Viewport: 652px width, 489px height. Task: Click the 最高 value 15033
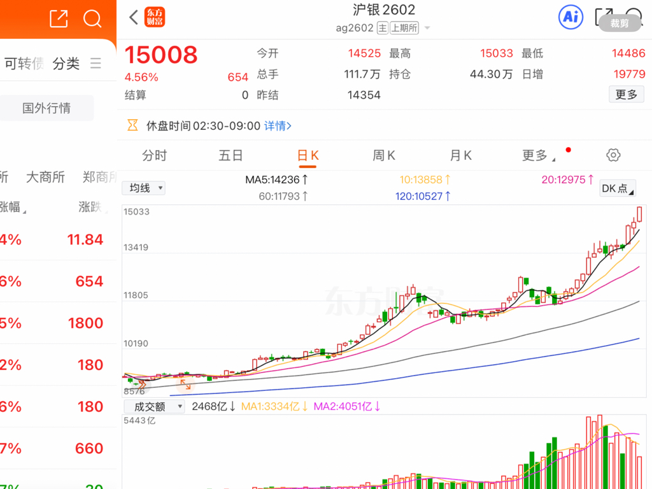pyautogui.click(x=497, y=53)
